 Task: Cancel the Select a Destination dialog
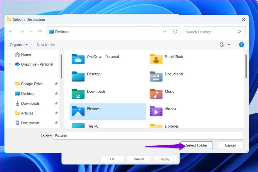click(230, 145)
